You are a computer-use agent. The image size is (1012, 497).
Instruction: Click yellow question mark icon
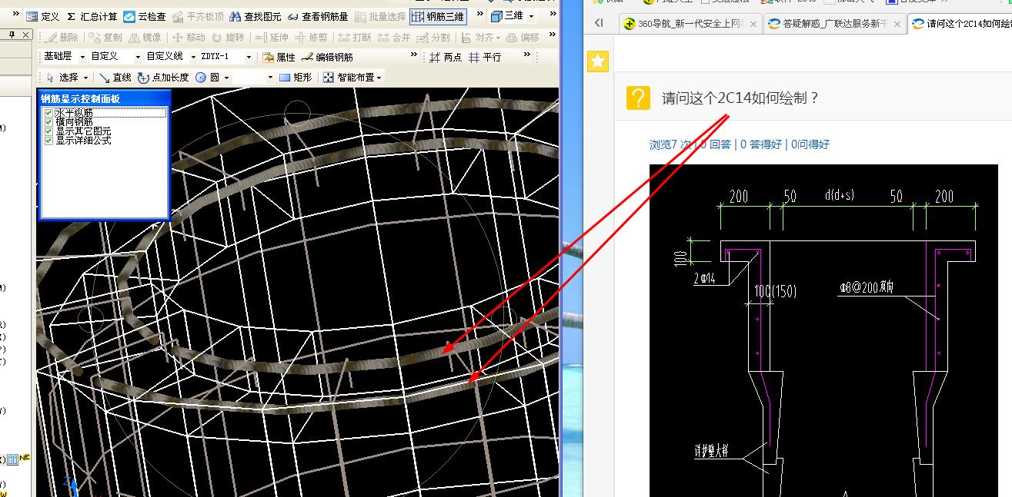click(639, 98)
